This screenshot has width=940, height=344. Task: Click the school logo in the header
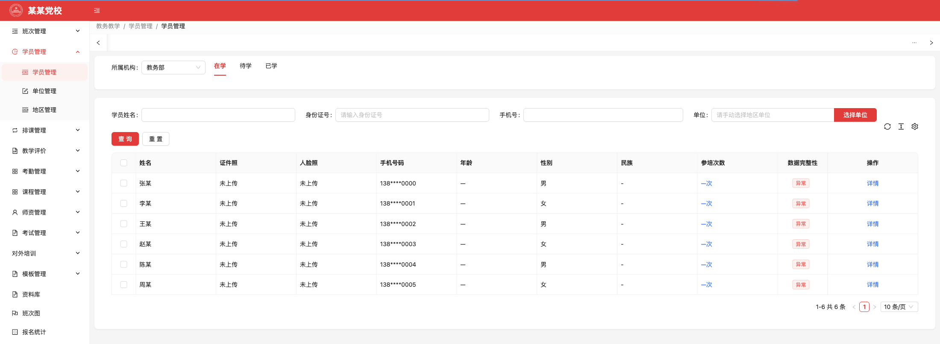coord(16,10)
